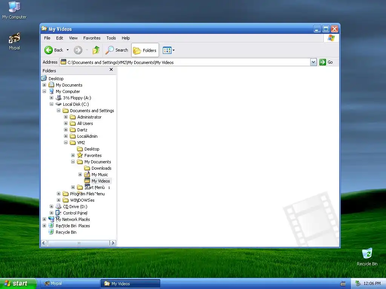This screenshot has height=289, width=386.
Task: Select My Computer icon in the folder tree
Action: (x=51, y=91)
